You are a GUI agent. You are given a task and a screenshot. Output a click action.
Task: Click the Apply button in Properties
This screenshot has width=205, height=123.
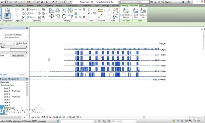coord(22,74)
